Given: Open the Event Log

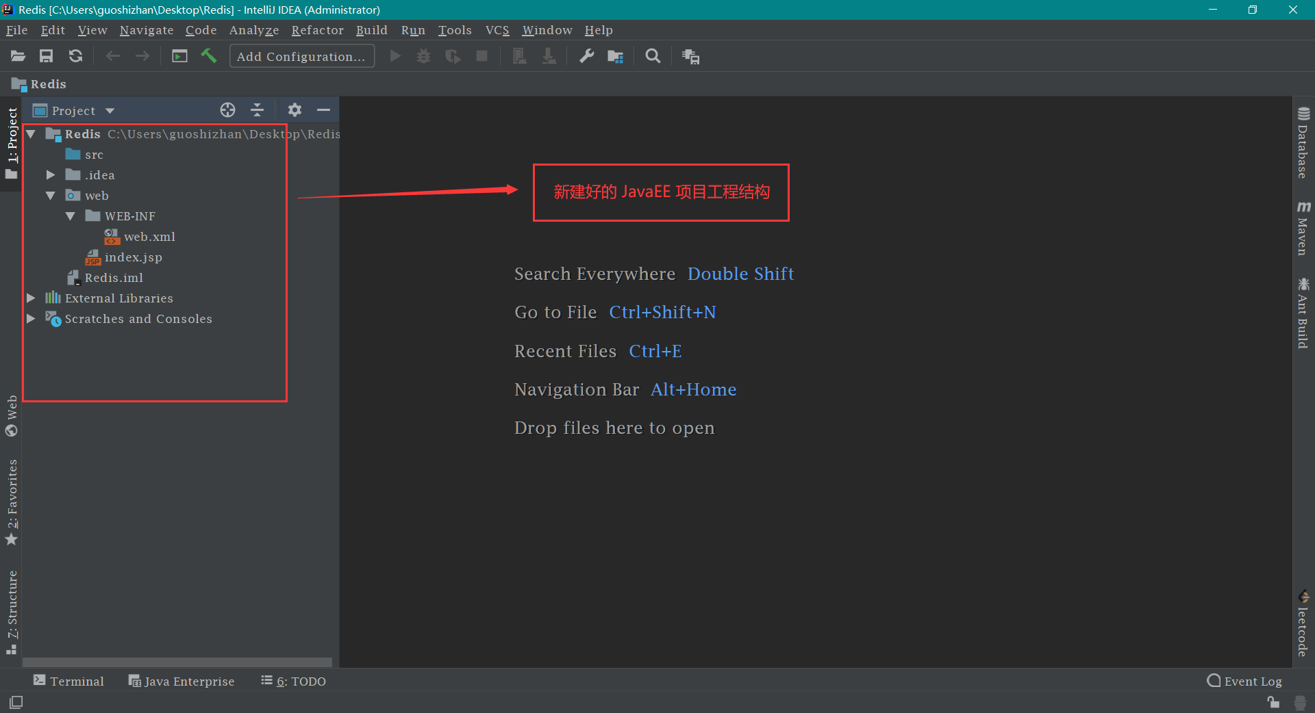Looking at the screenshot, I should 1244,681.
